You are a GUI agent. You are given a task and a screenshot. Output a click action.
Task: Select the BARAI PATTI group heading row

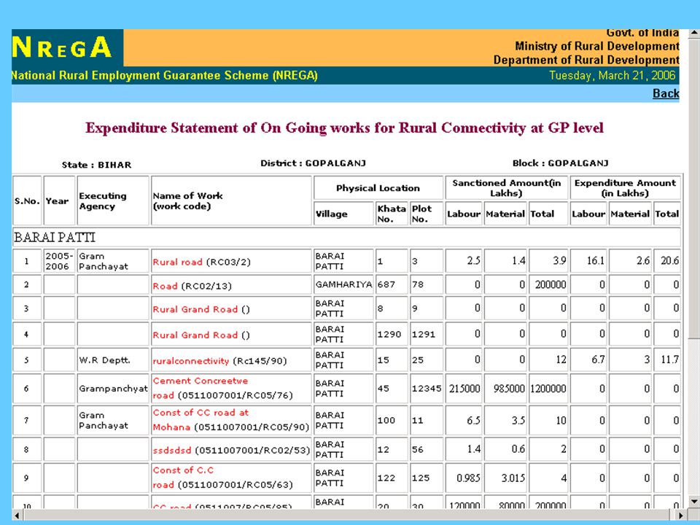click(346, 237)
